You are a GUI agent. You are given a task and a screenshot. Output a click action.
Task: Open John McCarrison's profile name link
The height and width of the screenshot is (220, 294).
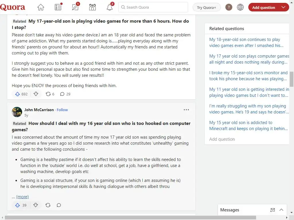point(39,110)
